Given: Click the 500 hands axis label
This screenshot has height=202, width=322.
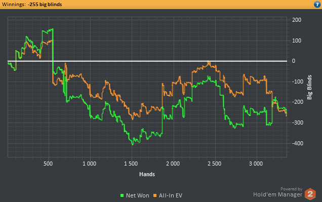Looking at the screenshot, I should pyautogui.click(x=48, y=164).
